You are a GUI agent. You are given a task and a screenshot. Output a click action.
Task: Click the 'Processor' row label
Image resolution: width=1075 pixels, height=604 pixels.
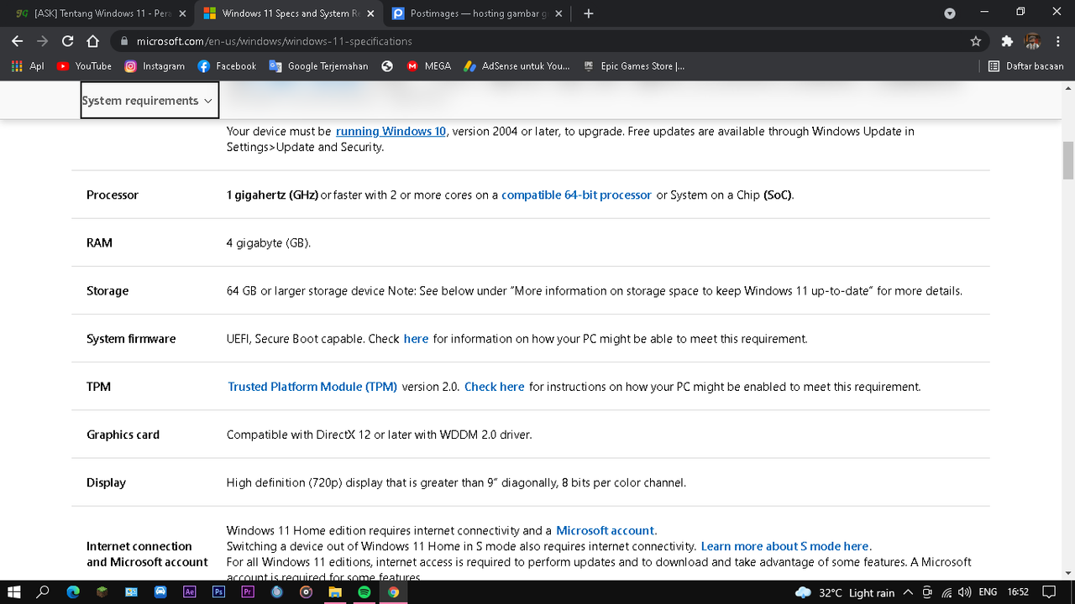coord(113,195)
